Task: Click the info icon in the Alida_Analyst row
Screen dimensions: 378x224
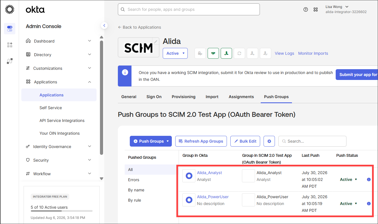Action: (x=369, y=179)
